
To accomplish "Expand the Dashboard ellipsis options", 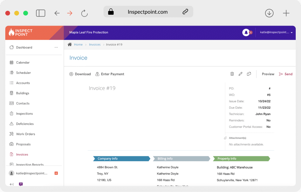I will pyautogui.click(x=56, y=47).
